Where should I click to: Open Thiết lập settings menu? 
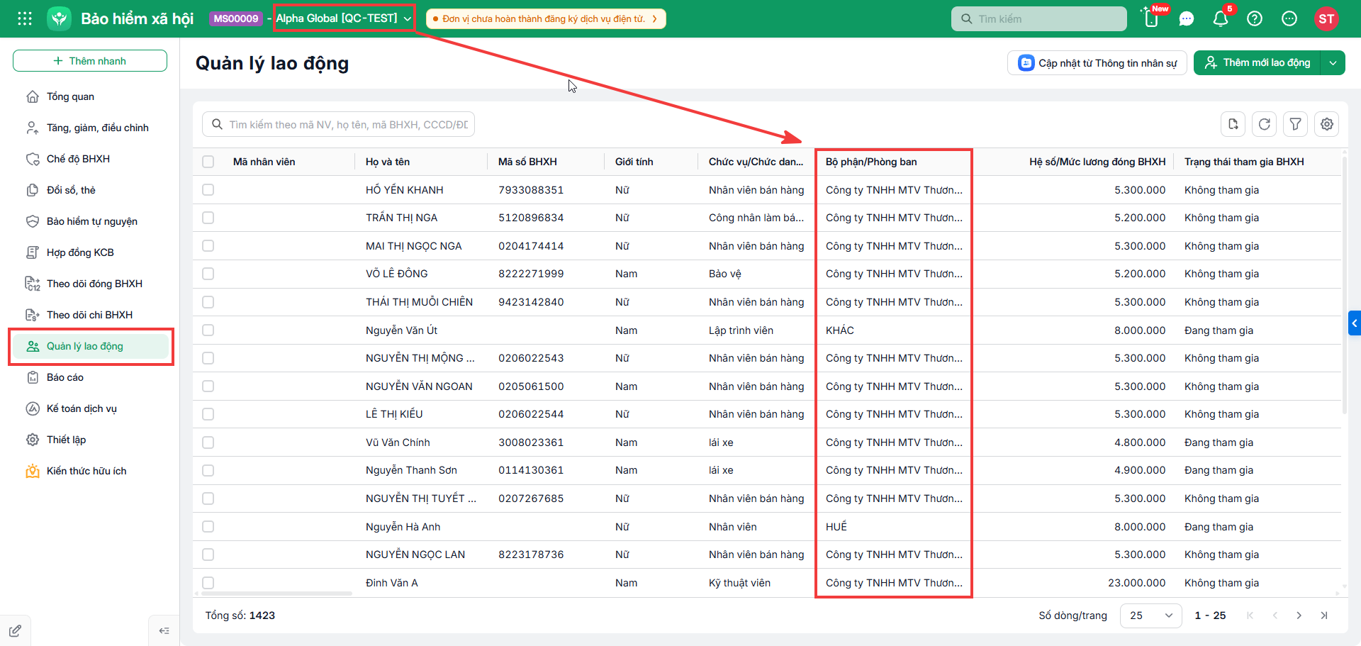90,440
